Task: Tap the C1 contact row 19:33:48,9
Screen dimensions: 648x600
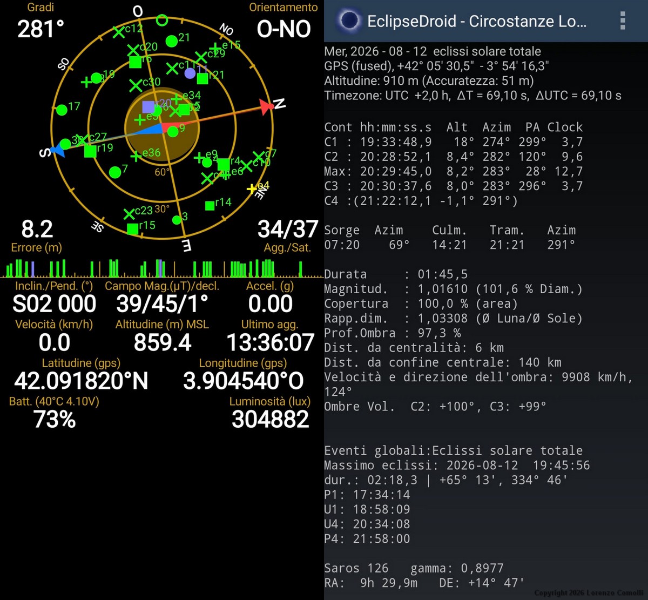Action: [454, 142]
